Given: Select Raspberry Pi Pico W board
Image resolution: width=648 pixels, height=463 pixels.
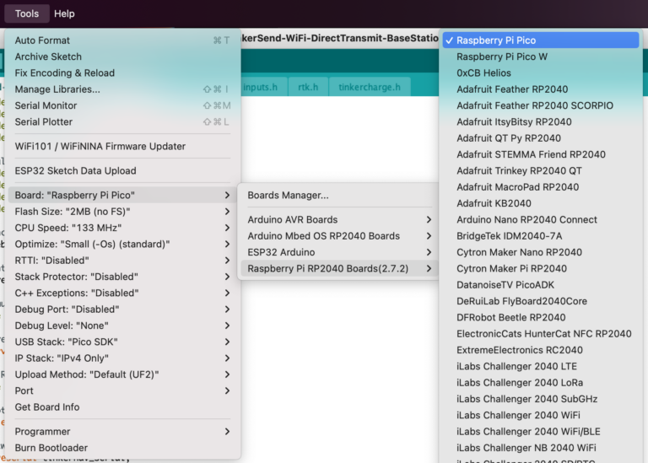Looking at the screenshot, I should coord(541,57).
